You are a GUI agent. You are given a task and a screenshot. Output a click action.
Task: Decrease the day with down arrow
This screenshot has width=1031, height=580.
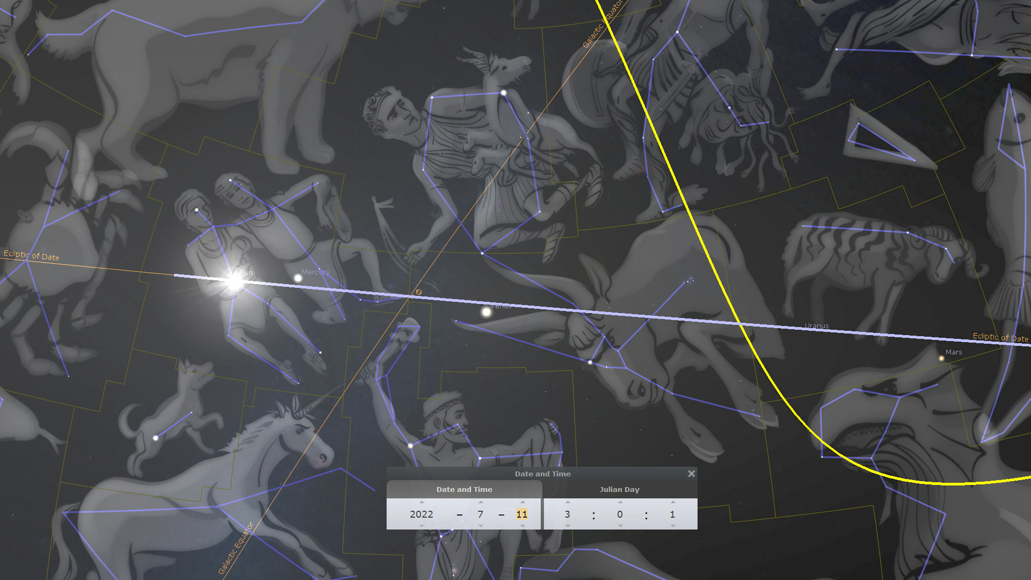tap(522, 526)
